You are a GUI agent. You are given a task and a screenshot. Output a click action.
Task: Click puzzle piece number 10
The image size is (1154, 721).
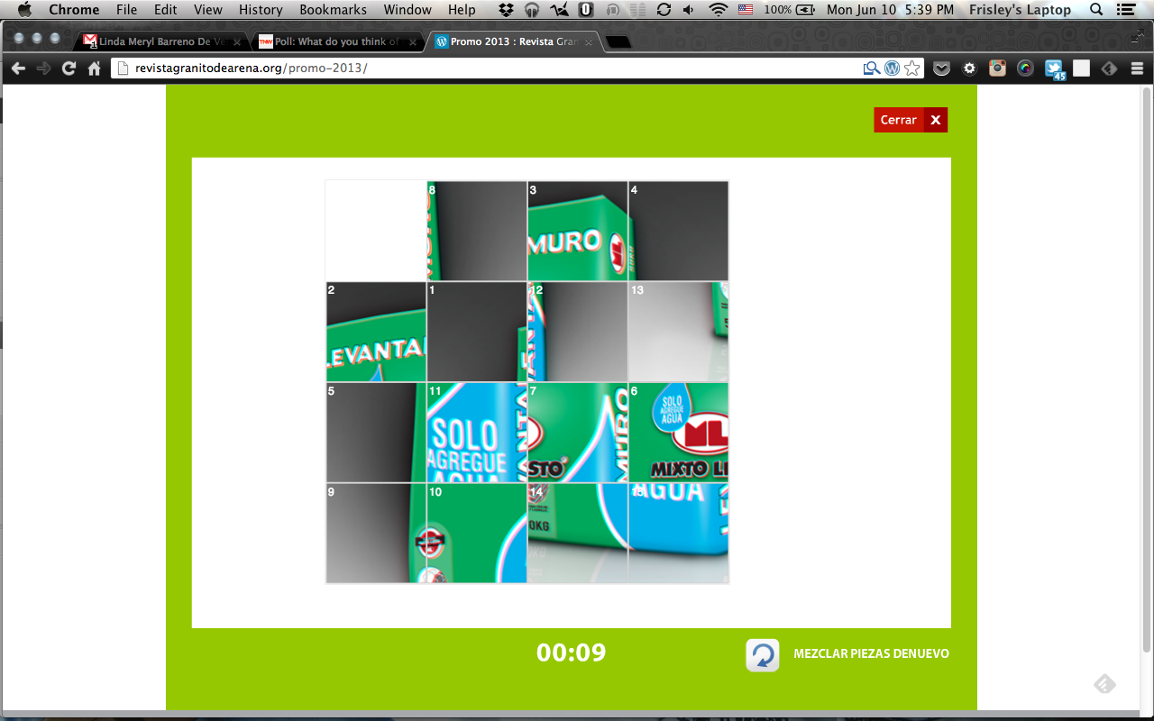pyautogui.click(x=477, y=534)
